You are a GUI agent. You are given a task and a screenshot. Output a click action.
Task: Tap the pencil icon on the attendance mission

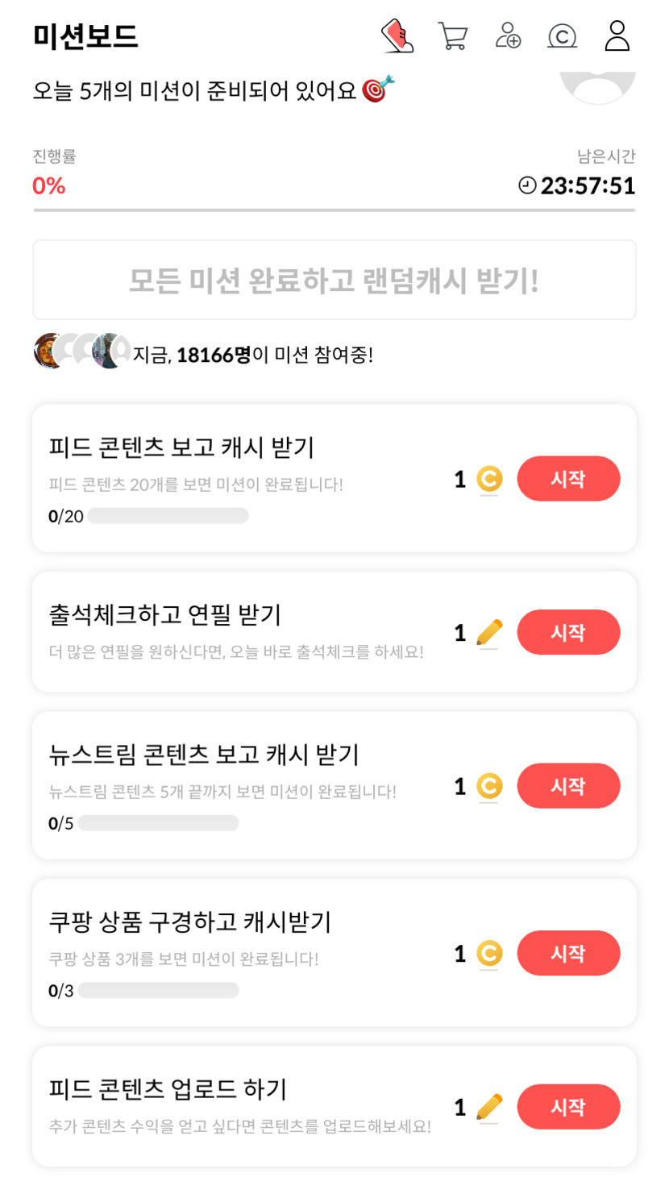pos(489,633)
